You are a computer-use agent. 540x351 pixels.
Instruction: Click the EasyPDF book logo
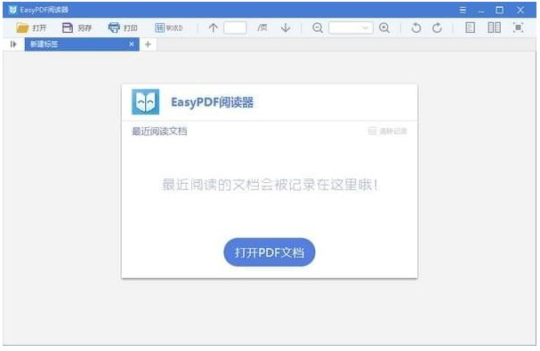145,102
